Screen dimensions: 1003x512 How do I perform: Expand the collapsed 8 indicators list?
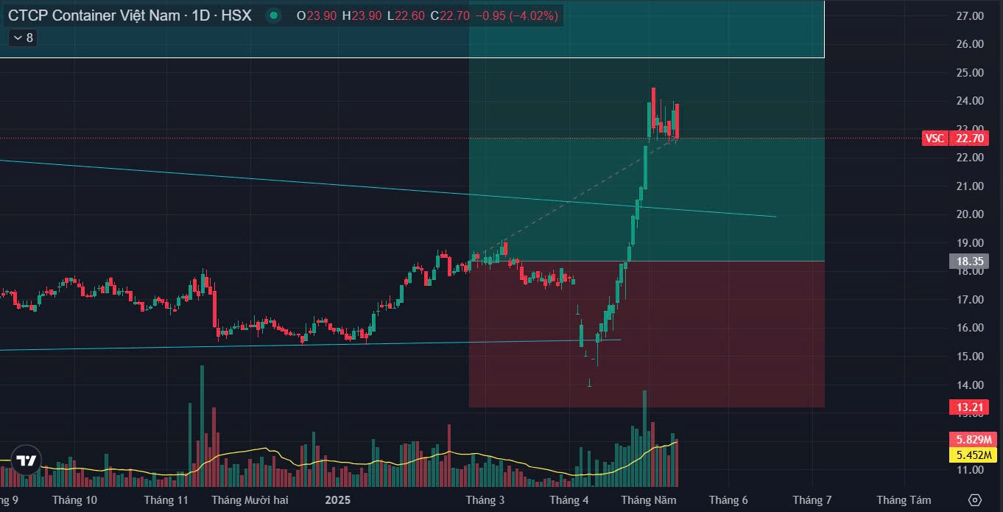[22, 38]
